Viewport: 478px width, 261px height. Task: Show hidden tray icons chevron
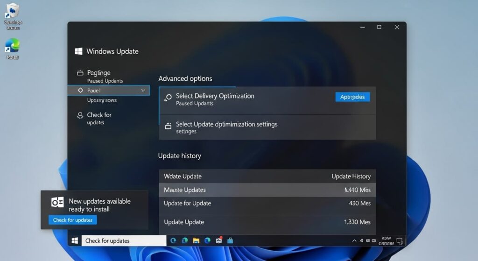pyautogui.click(x=354, y=240)
